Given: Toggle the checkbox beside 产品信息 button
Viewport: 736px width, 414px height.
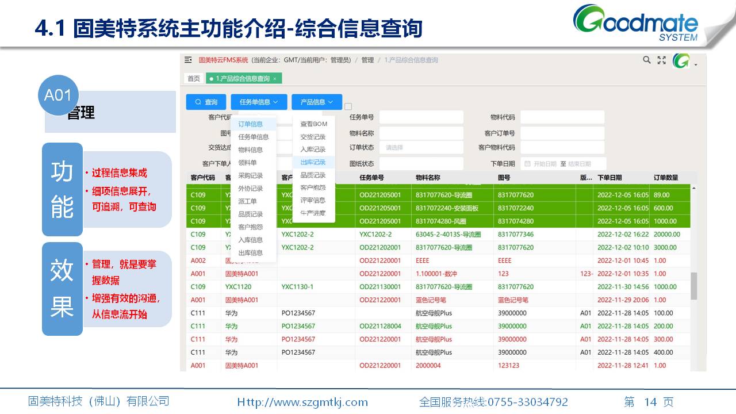Looking at the screenshot, I should (348, 106).
